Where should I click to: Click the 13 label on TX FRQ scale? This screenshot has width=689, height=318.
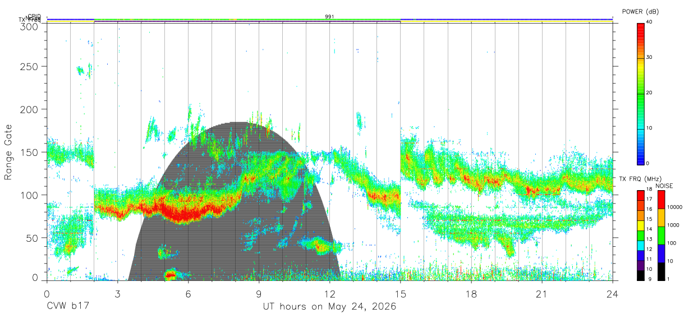pos(649,239)
